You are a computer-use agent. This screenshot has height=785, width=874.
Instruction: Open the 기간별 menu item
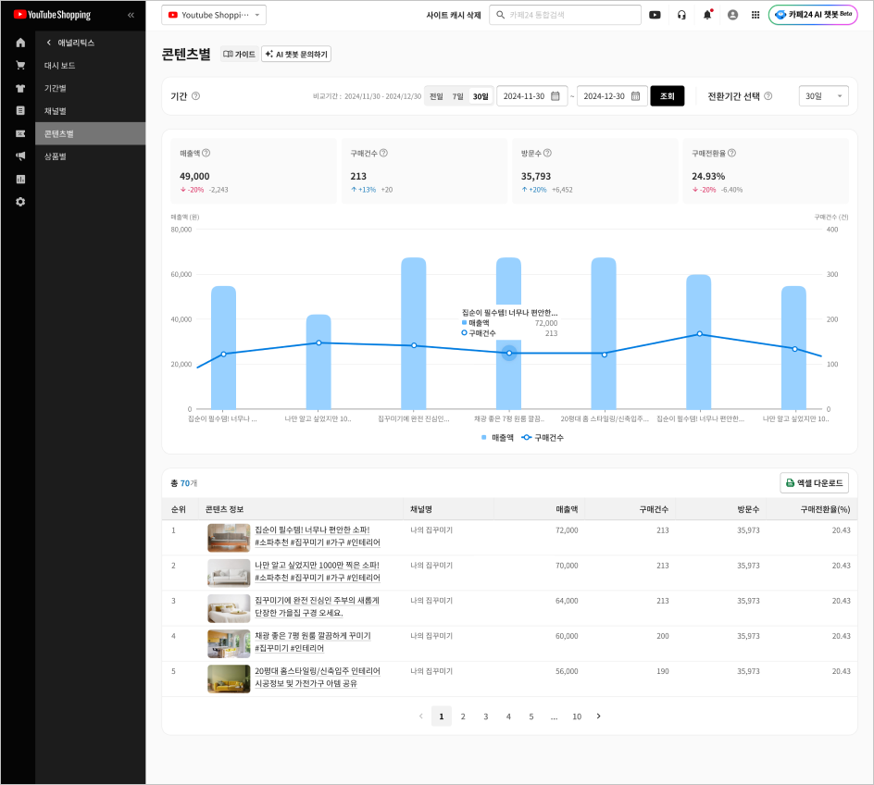point(91,88)
